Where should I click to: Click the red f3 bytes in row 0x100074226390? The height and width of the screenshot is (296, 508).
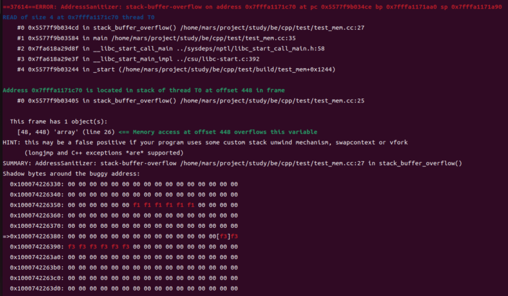point(101,246)
